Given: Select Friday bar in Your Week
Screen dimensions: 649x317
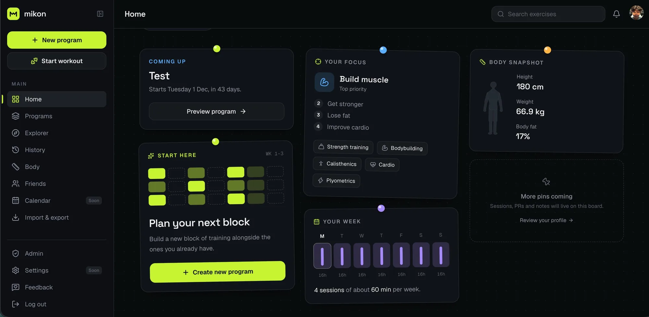Looking at the screenshot, I should click(x=401, y=255).
